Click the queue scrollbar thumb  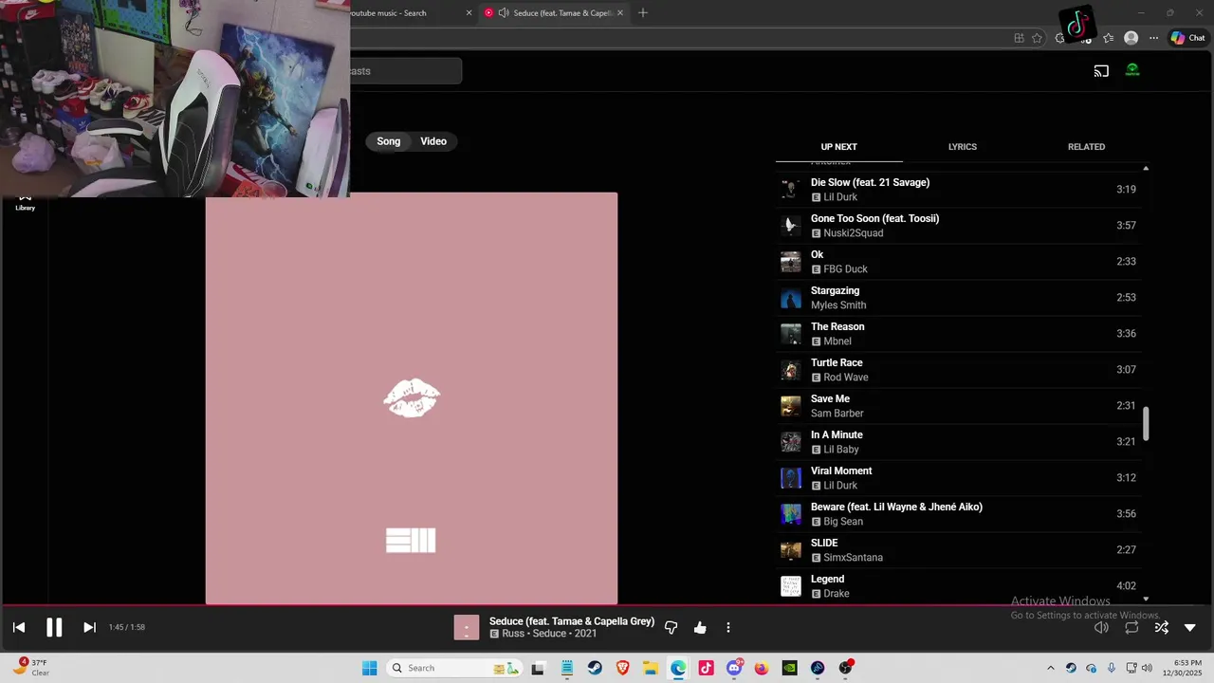pos(1146,424)
